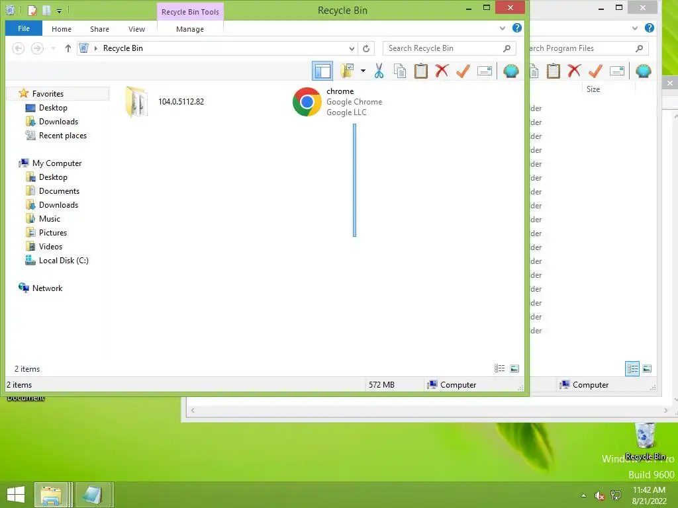Click the Rename card icon in Recycle Bin toolbar
Screen dimensions: 678x508
pos(484,71)
